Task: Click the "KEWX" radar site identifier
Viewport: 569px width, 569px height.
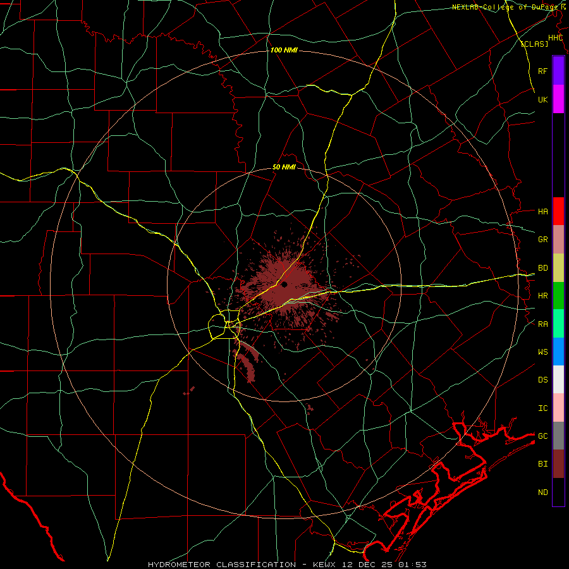Action: [x=325, y=565]
